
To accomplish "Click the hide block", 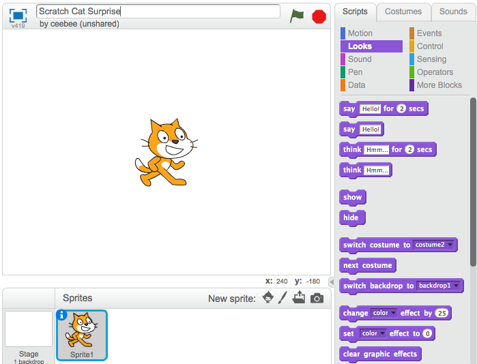I will 352,217.
